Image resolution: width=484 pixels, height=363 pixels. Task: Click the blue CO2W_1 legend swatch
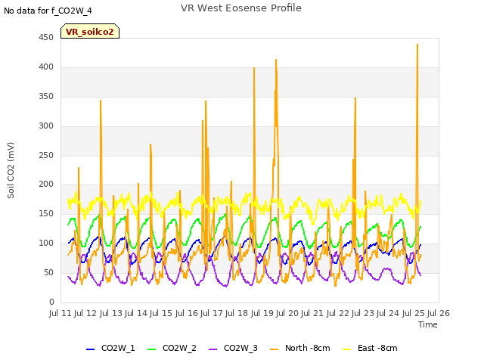pos(90,349)
